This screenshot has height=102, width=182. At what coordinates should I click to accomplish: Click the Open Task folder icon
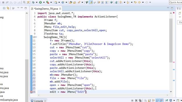click(x=75, y=2)
